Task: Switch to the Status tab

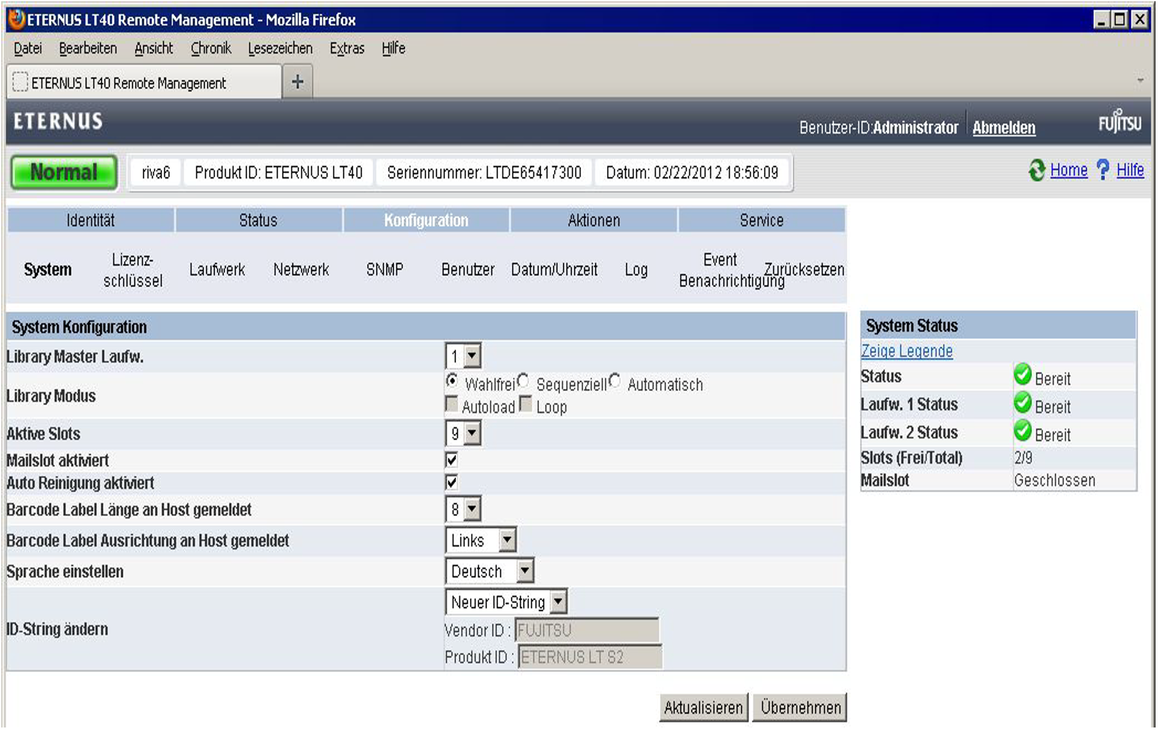Action: point(258,220)
